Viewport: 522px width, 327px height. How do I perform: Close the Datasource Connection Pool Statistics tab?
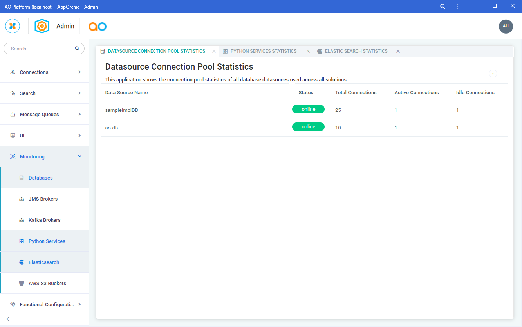pyautogui.click(x=214, y=51)
